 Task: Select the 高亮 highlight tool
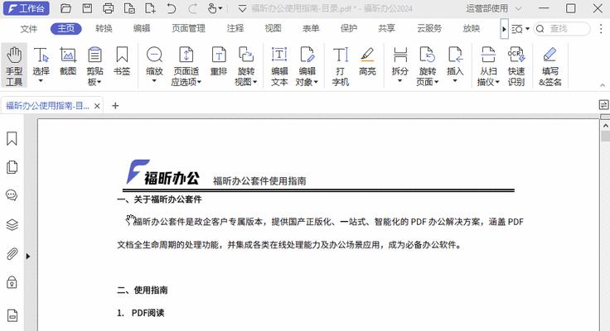pyautogui.click(x=367, y=61)
